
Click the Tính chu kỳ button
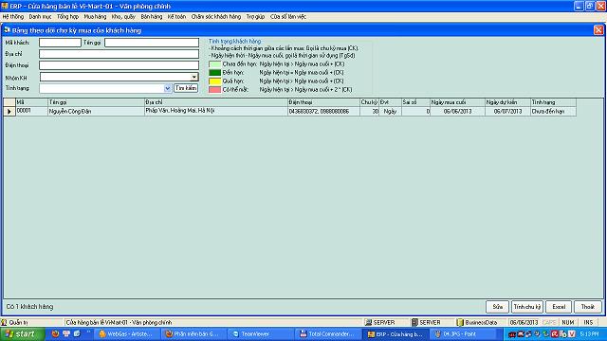[x=527, y=307]
